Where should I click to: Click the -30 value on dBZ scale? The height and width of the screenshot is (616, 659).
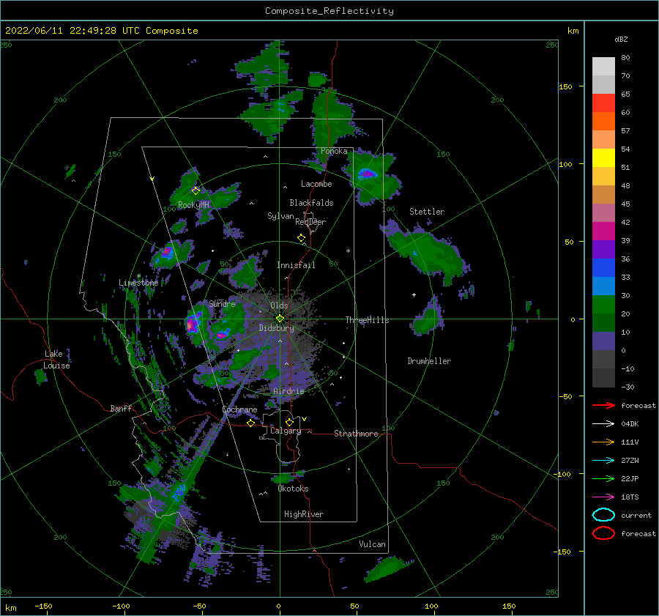tap(628, 387)
